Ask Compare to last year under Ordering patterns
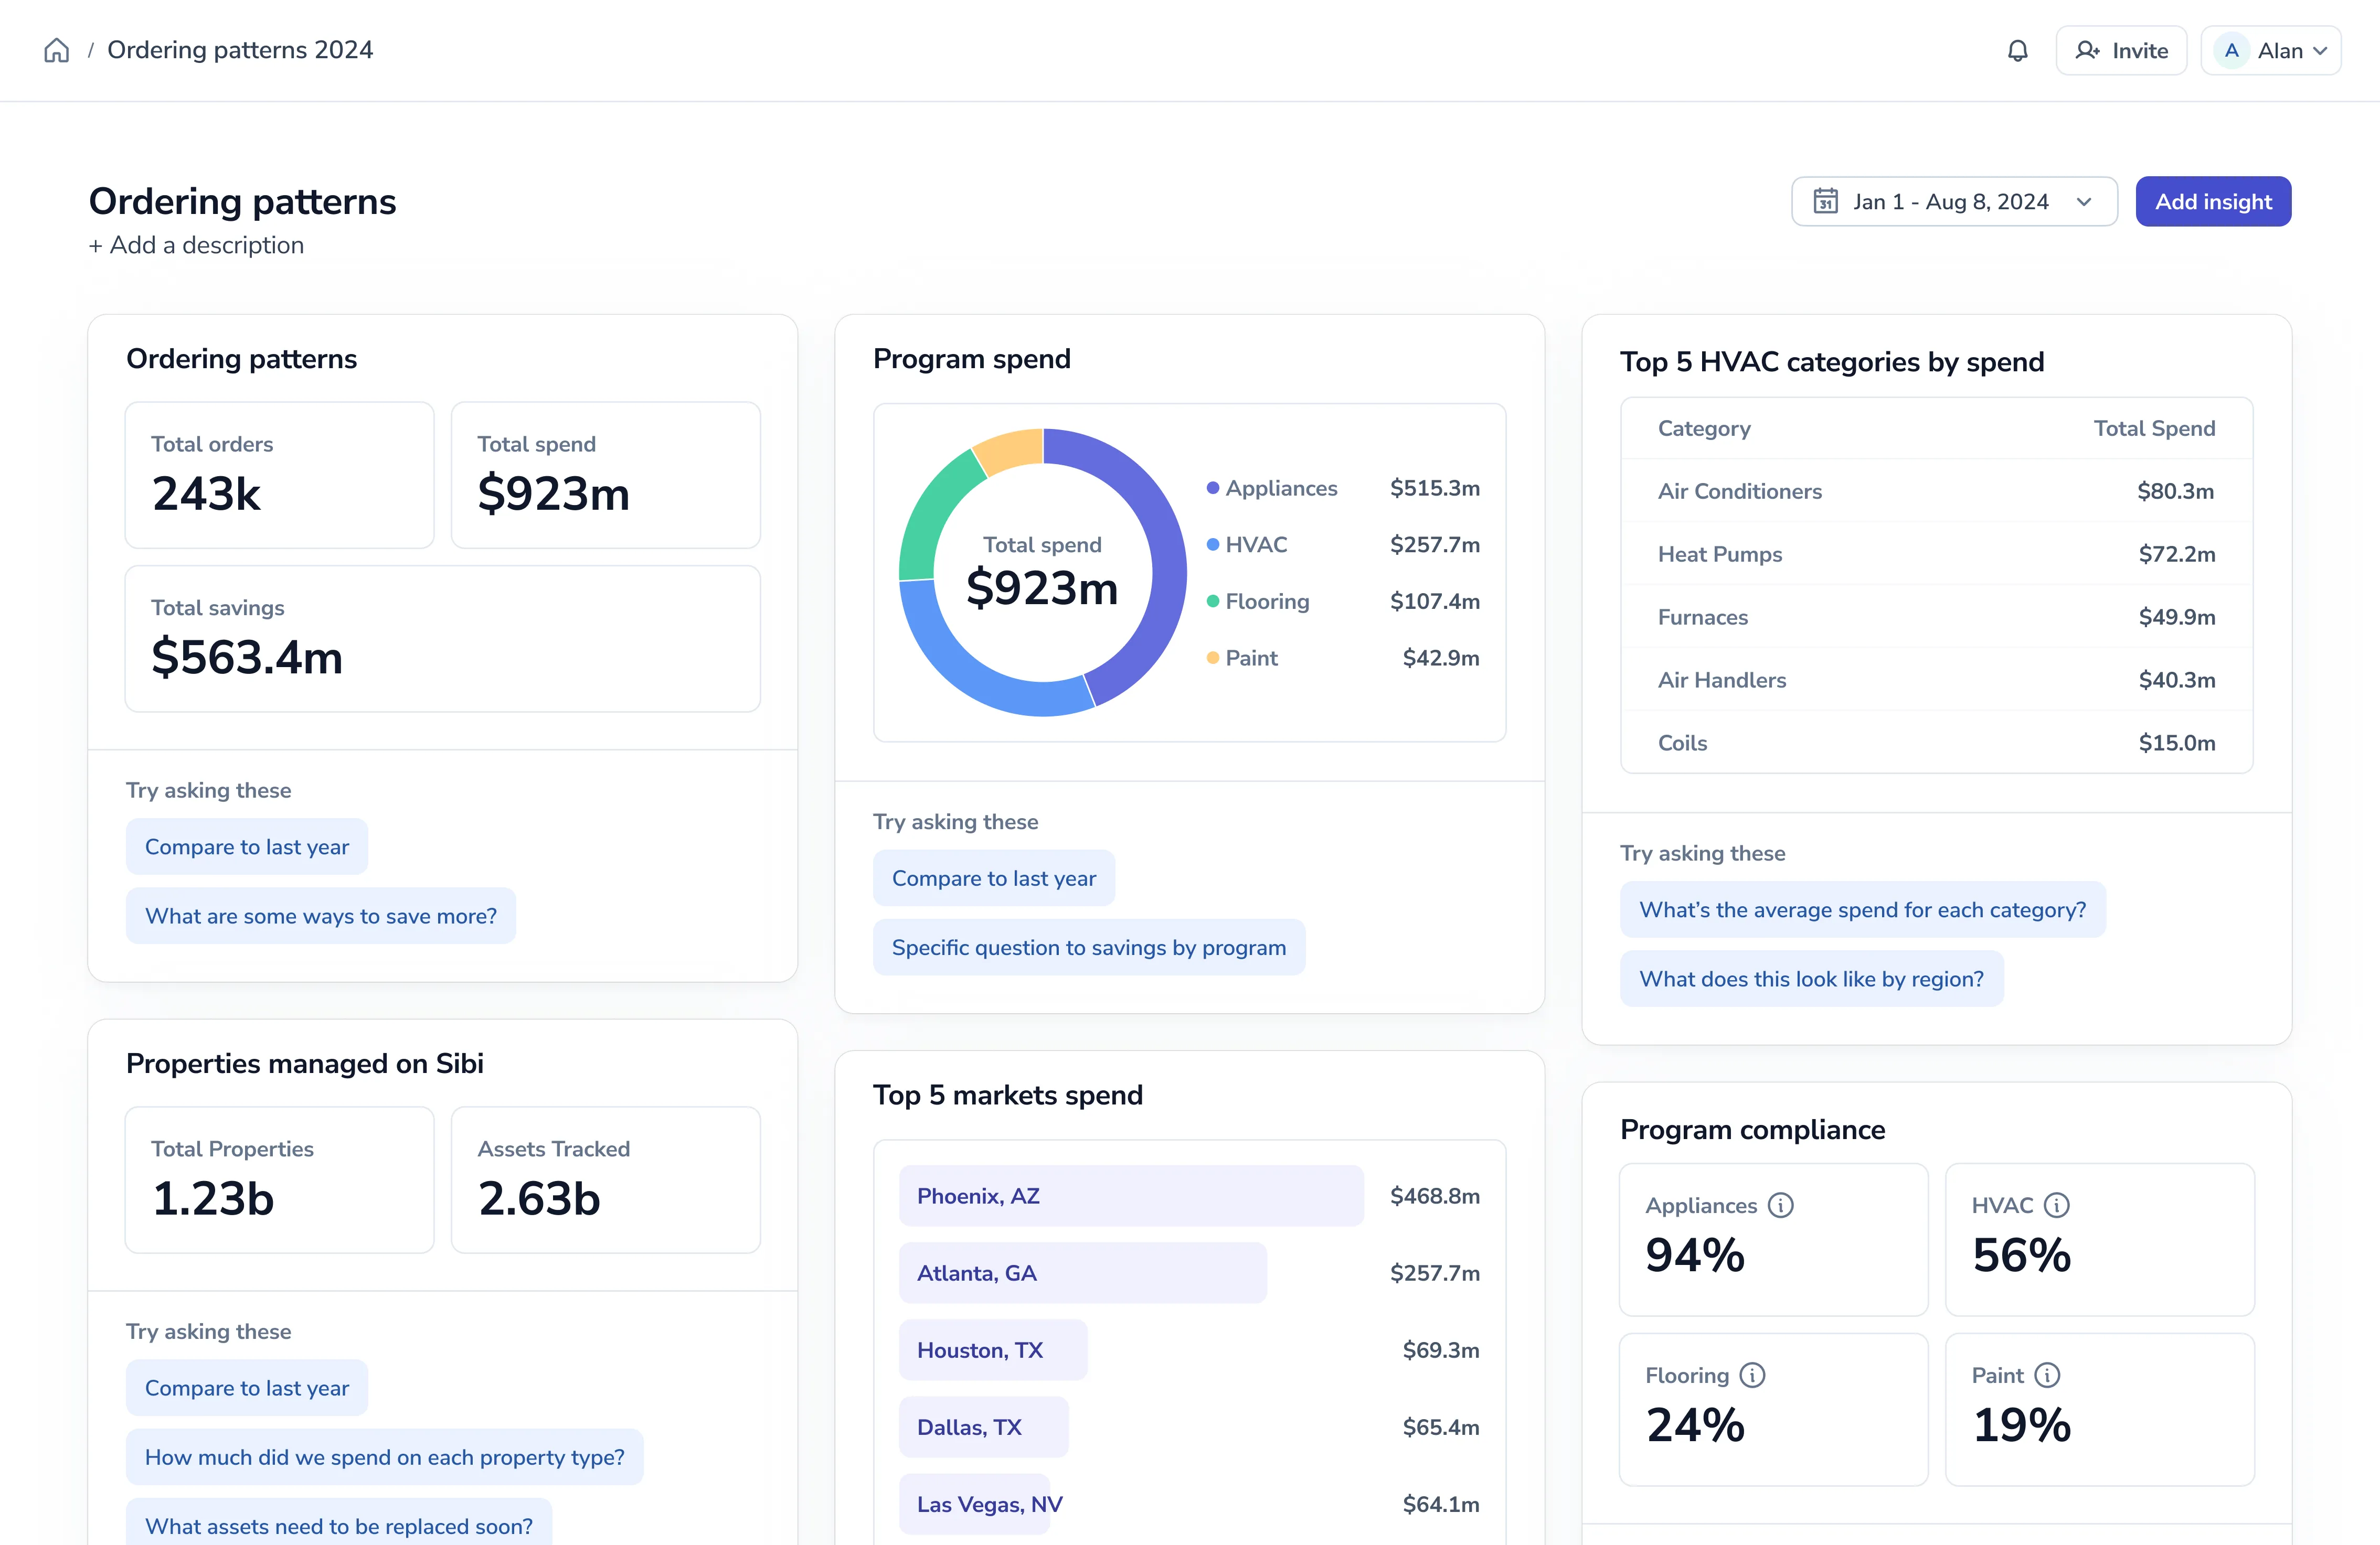 coord(247,846)
